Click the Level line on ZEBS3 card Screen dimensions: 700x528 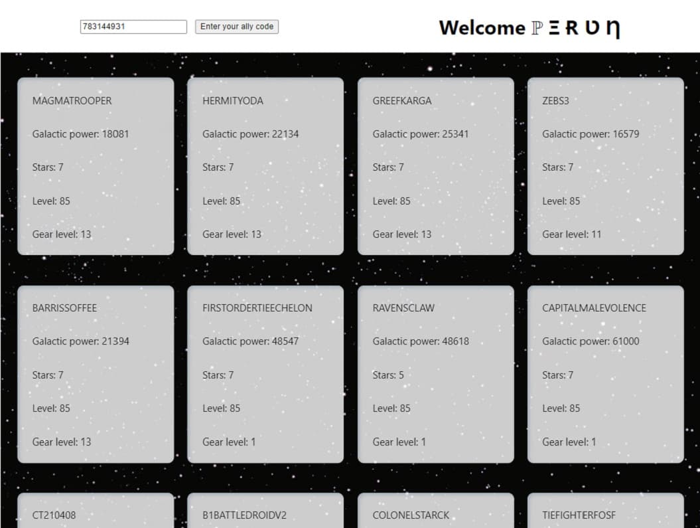pyautogui.click(x=561, y=201)
